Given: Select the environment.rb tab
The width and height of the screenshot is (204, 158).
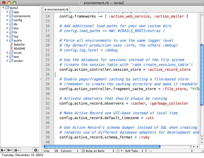Looking at the screenshot, I should [57, 10].
